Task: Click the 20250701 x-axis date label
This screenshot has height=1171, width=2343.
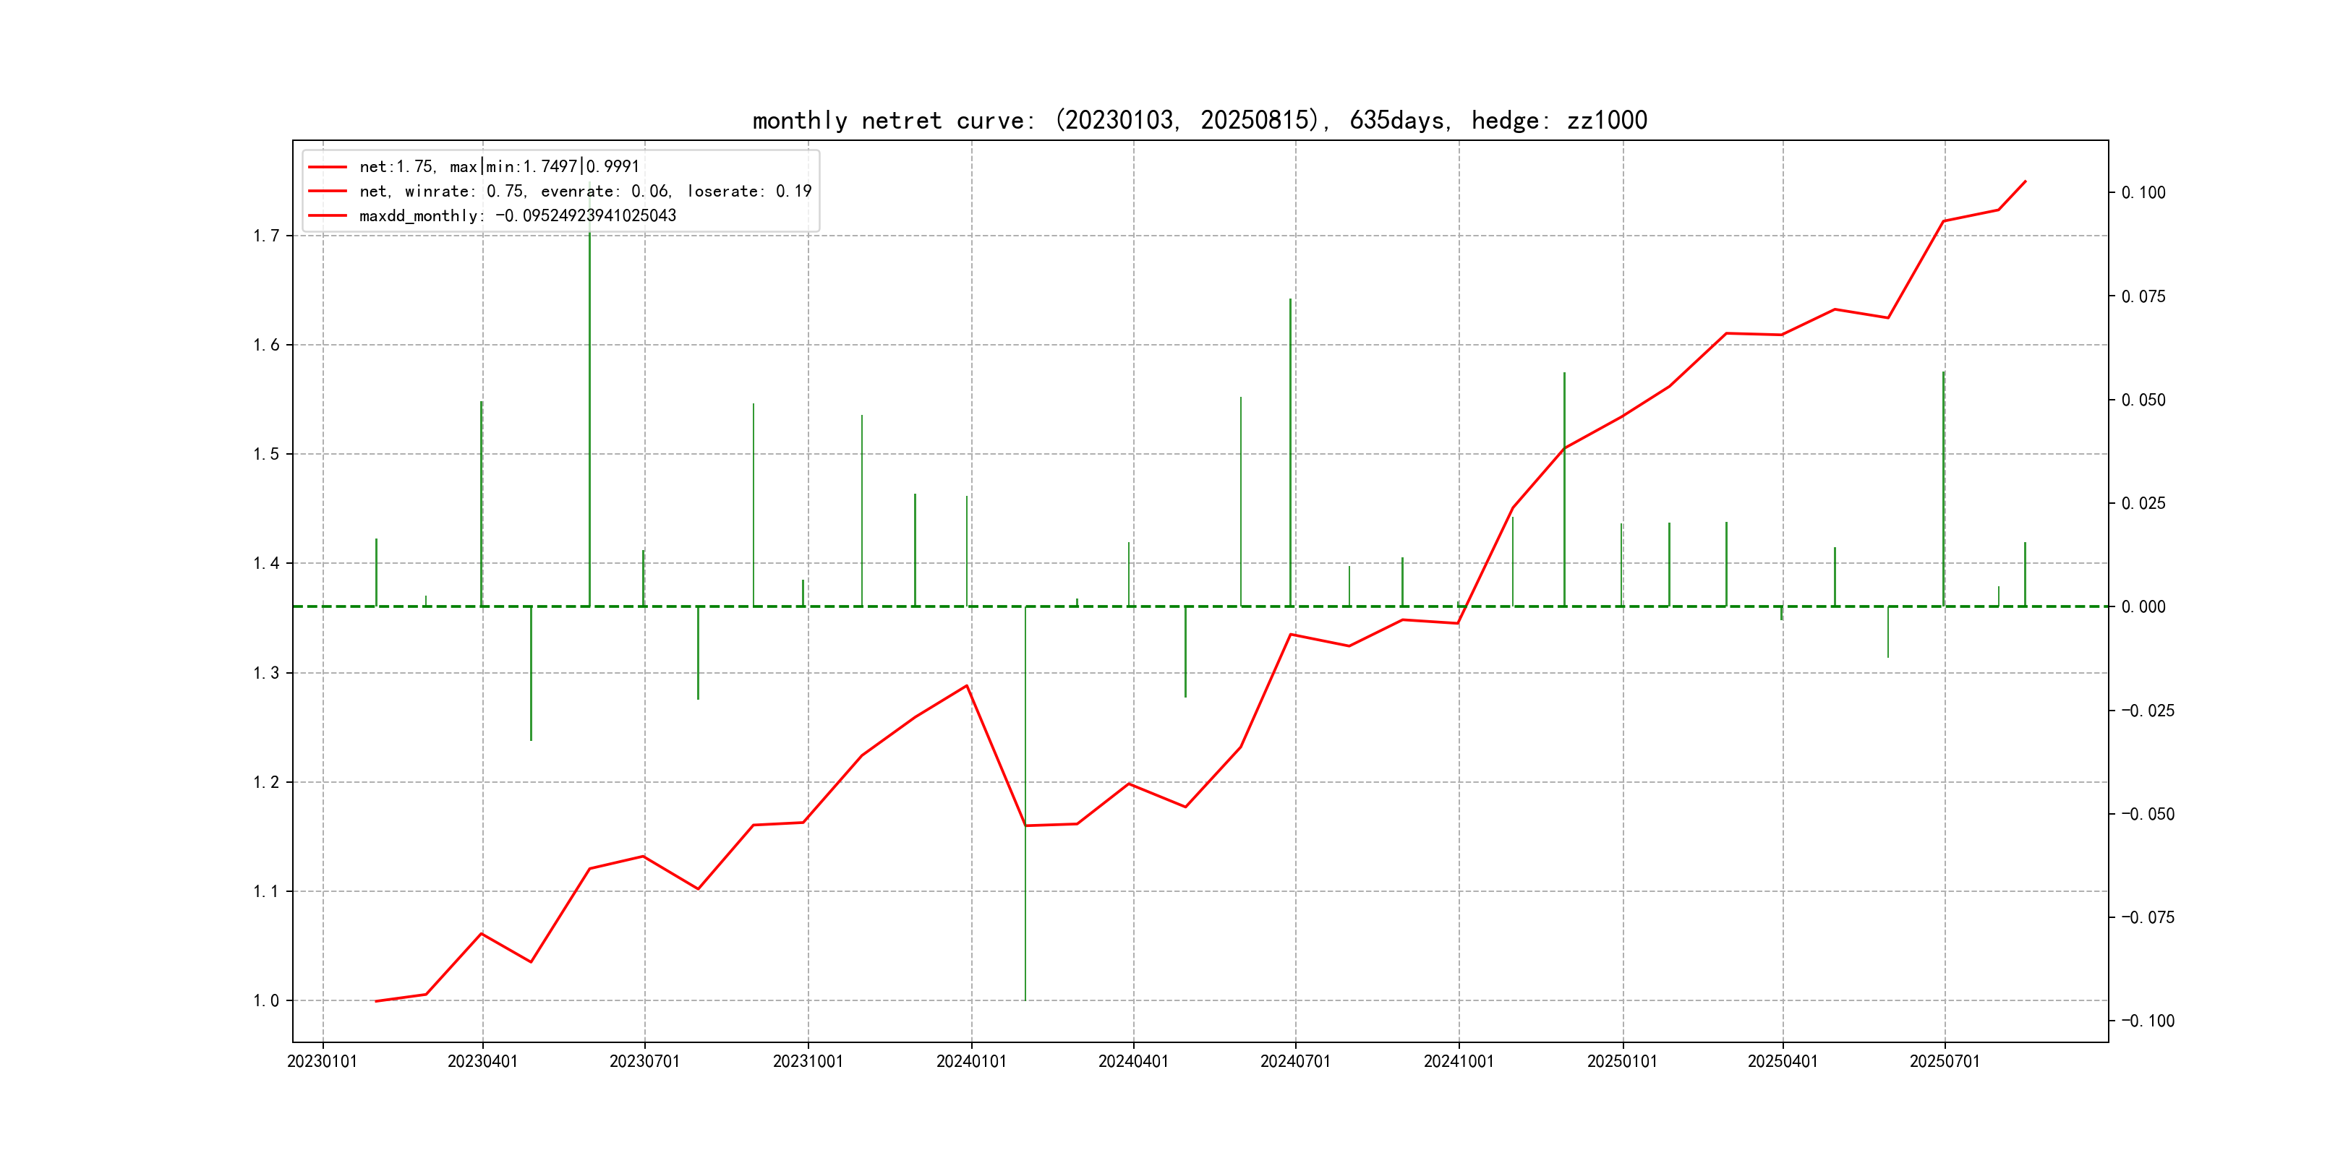Action: (1944, 1062)
